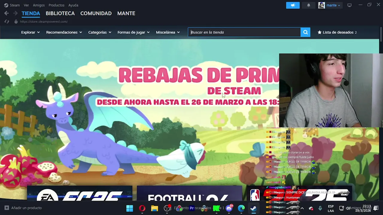This screenshot has width=383, height=215.
Task: Click the microphone tray icon
Action: [320, 208]
